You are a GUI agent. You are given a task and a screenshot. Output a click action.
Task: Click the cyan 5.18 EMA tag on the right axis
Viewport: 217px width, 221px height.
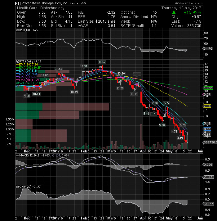tap(207, 124)
